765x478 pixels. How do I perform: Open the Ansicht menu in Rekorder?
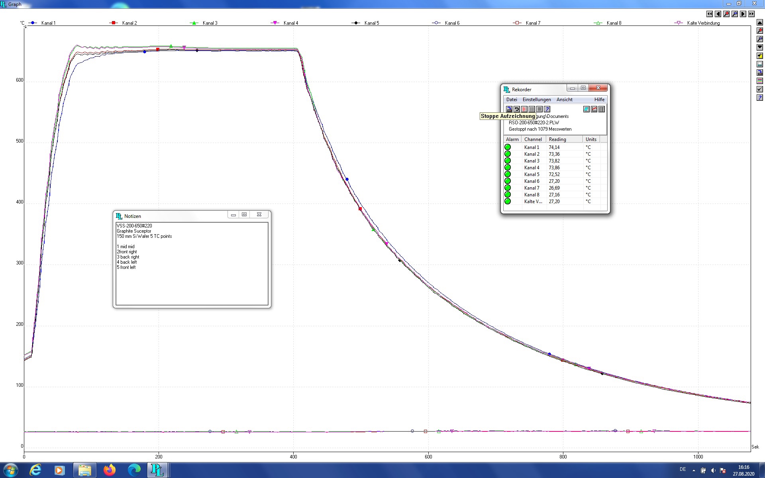(x=564, y=100)
